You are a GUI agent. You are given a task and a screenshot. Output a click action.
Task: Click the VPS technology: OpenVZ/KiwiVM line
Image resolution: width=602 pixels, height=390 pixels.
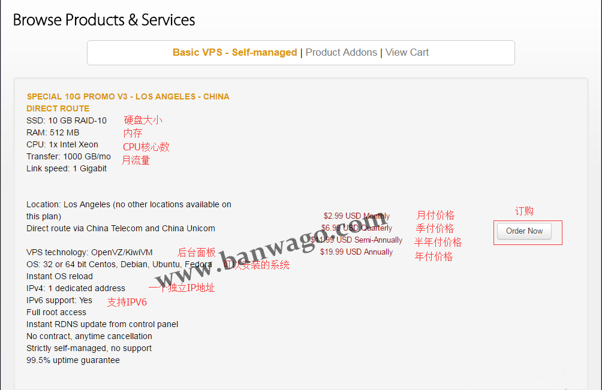click(x=89, y=252)
